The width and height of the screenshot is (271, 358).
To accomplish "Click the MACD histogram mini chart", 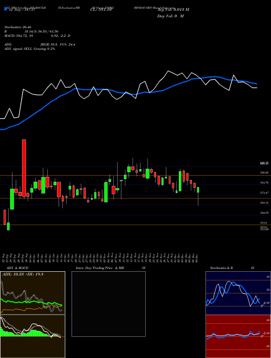I will (x=33, y=336).
